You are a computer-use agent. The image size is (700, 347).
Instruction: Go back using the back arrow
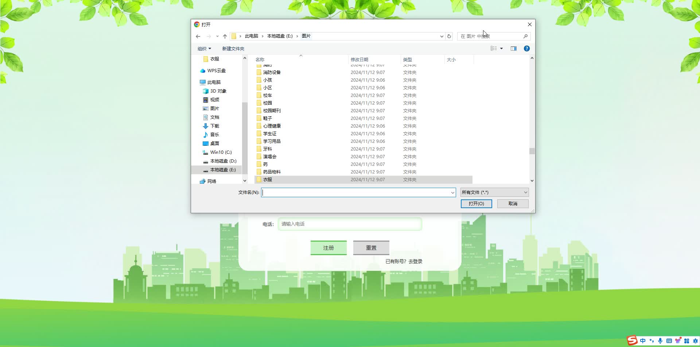(x=198, y=36)
